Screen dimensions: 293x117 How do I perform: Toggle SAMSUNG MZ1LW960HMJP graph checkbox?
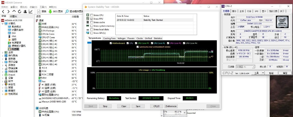pyautogui.click(x=138, y=47)
